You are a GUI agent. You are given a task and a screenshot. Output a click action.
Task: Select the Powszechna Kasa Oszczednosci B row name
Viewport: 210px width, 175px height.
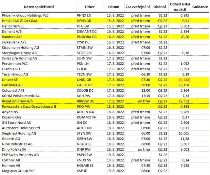click(29, 106)
